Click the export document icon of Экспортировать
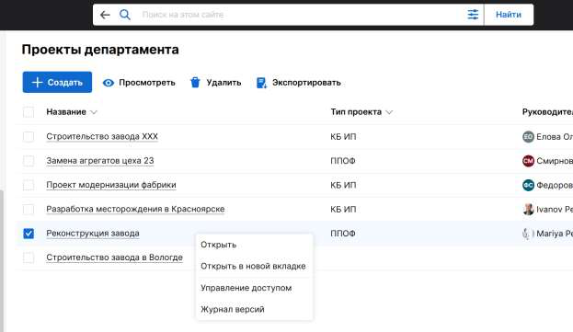Viewport: 573px width, 332px height. (261, 83)
